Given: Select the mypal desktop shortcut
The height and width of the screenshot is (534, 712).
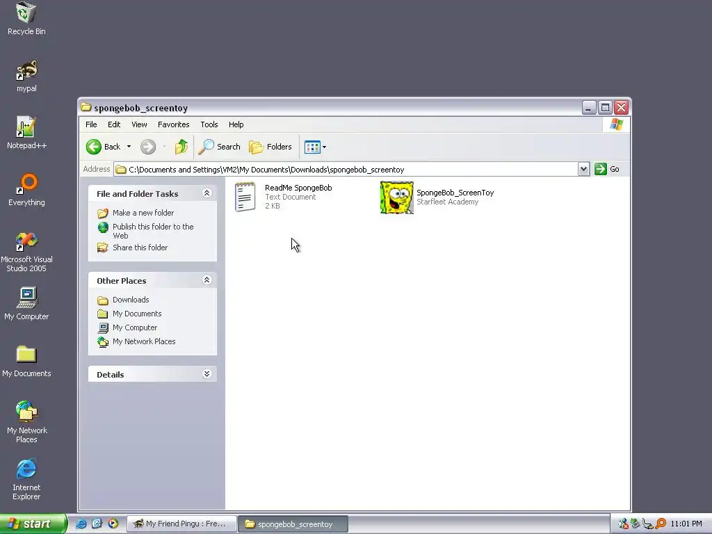Looking at the screenshot, I should pos(26,76).
